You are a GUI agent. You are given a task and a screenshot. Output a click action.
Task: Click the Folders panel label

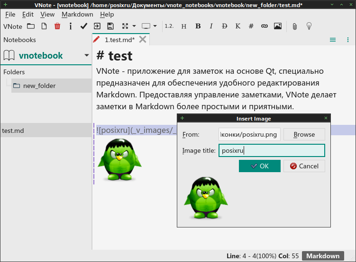pos(14,72)
